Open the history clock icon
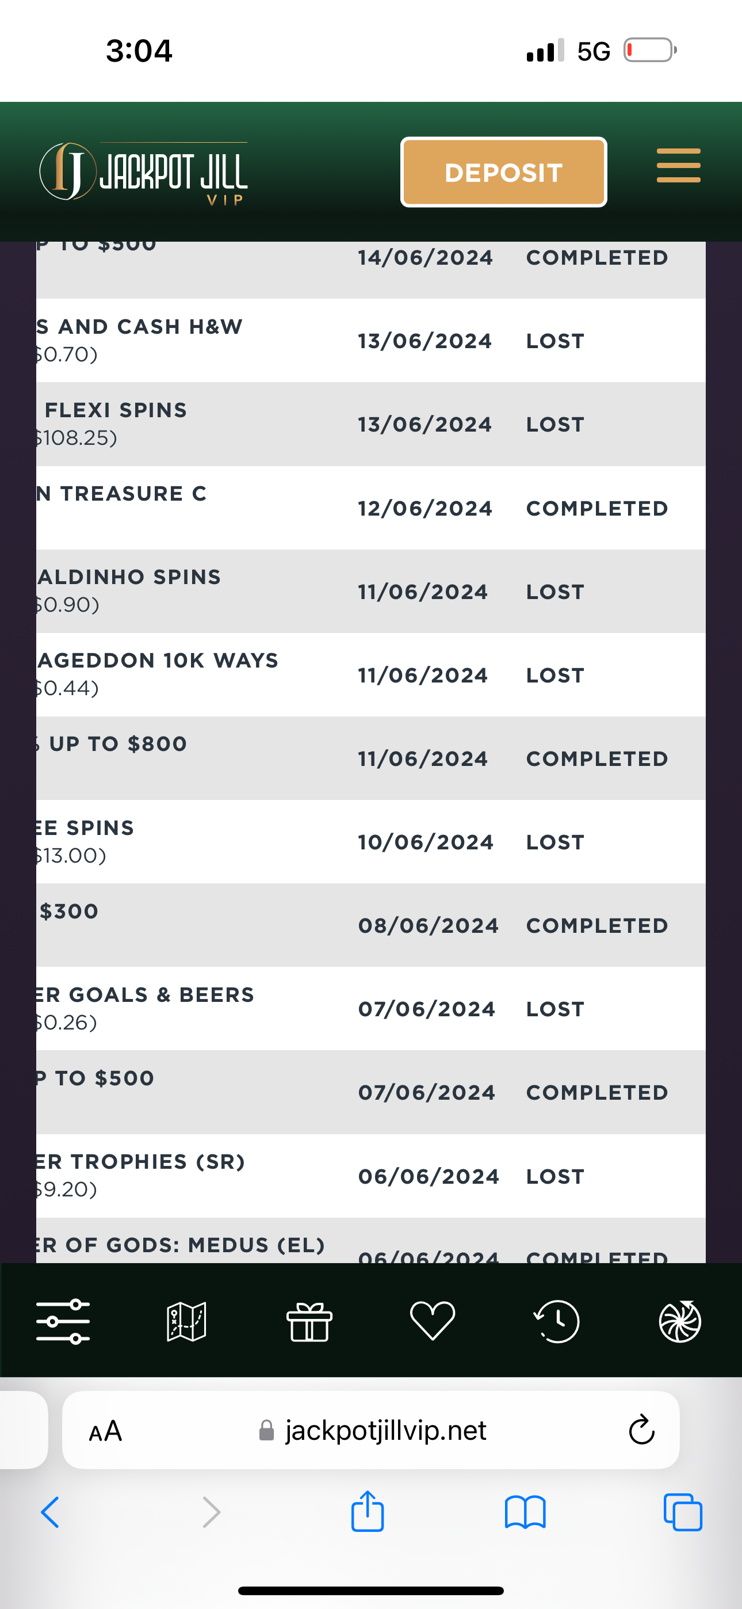Image resolution: width=742 pixels, height=1609 pixels. tap(557, 1321)
